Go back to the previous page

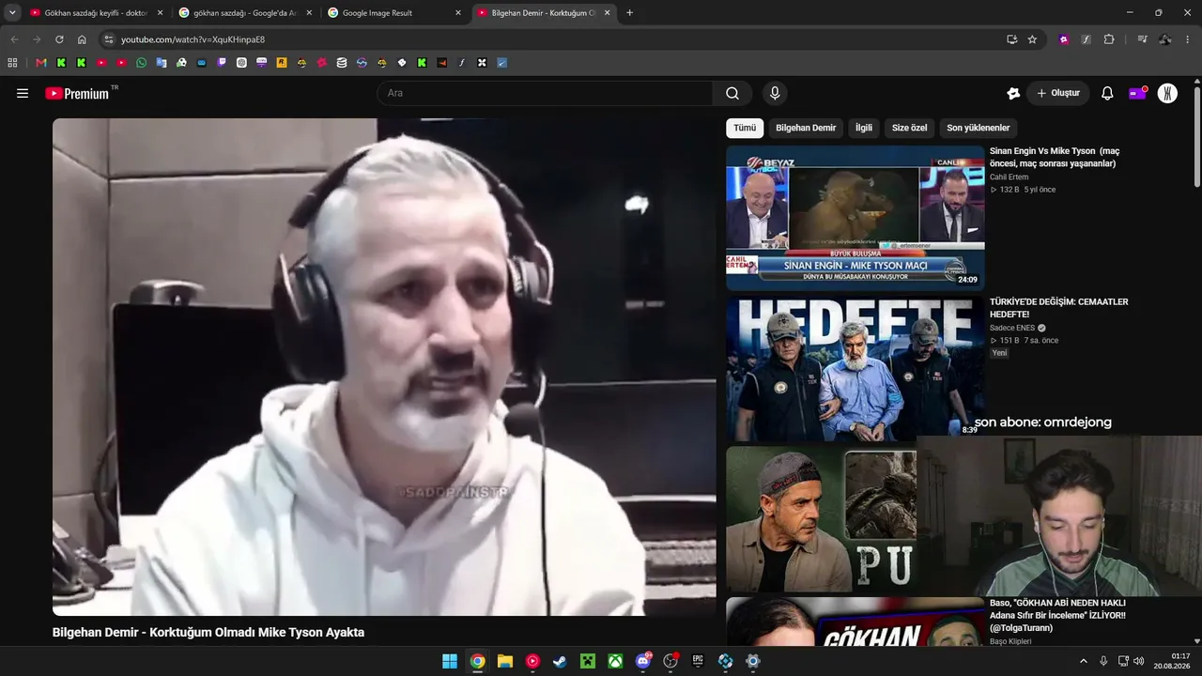coord(14,39)
